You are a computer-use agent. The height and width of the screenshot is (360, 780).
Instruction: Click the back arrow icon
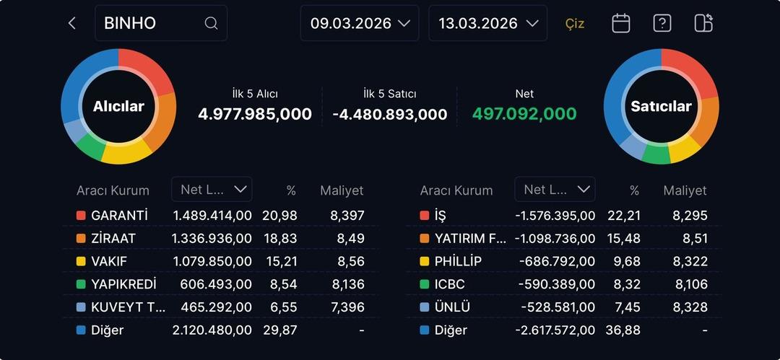click(71, 23)
